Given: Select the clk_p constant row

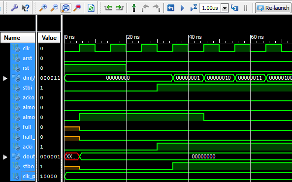Looking at the screenshot, I should (23, 176).
